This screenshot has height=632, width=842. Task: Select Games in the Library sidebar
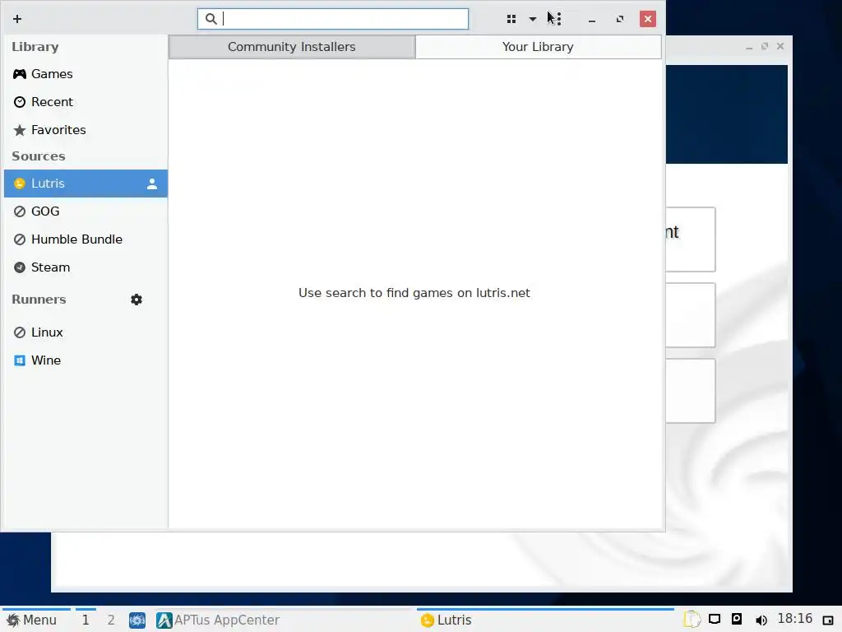86,73
